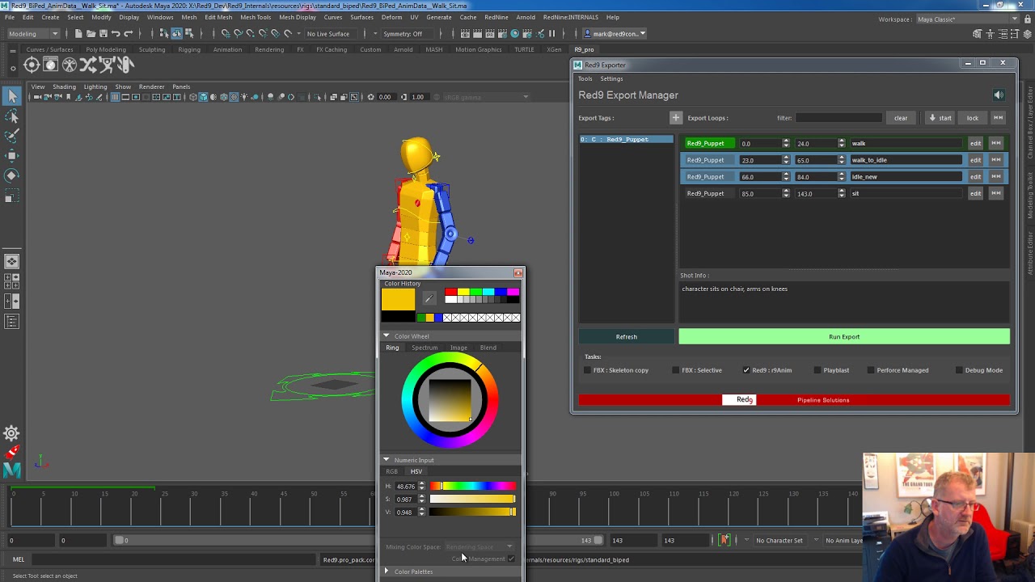
Task: Click the filter input field
Action: coord(839,118)
